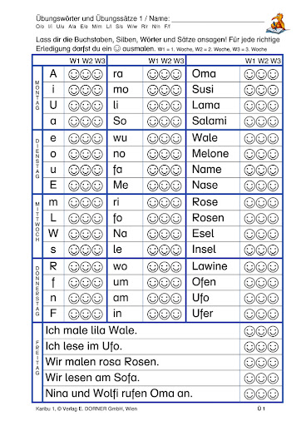This screenshot has height=426, width=301.
Task: Click the vertical MONTAG day label
Action: [x=37, y=95]
